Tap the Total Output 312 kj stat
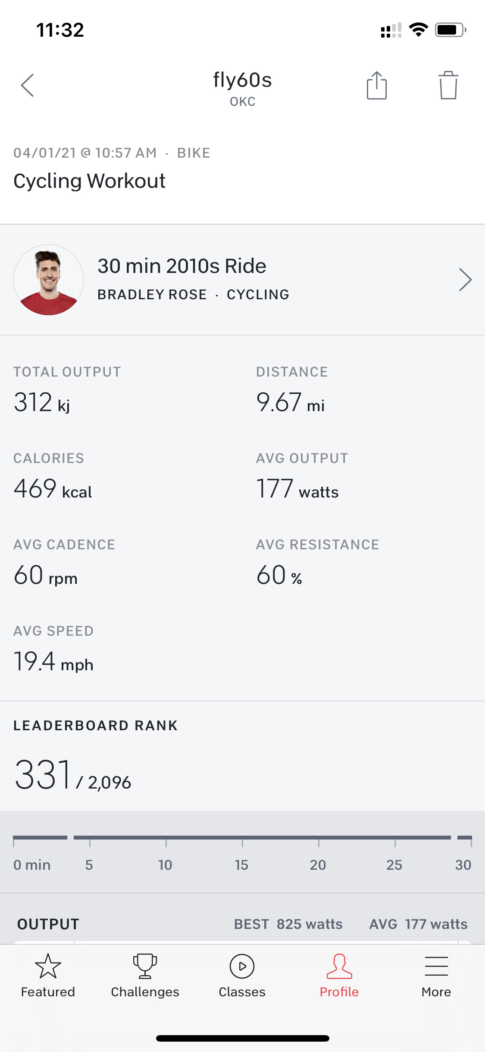The image size is (485, 1052). [42, 402]
